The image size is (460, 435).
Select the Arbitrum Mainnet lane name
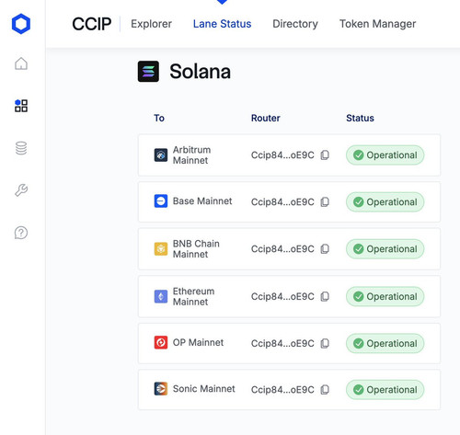pyautogui.click(x=191, y=155)
